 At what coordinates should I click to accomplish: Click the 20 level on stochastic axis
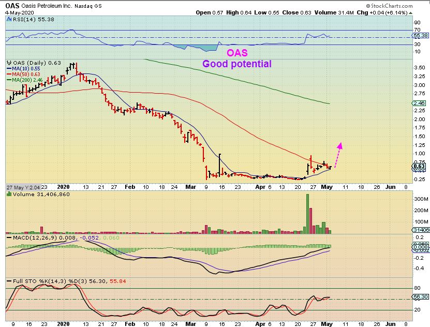click(417, 309)
